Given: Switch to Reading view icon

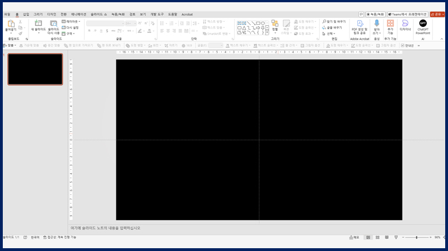Looking at the screenshot, I should [386, 238].
